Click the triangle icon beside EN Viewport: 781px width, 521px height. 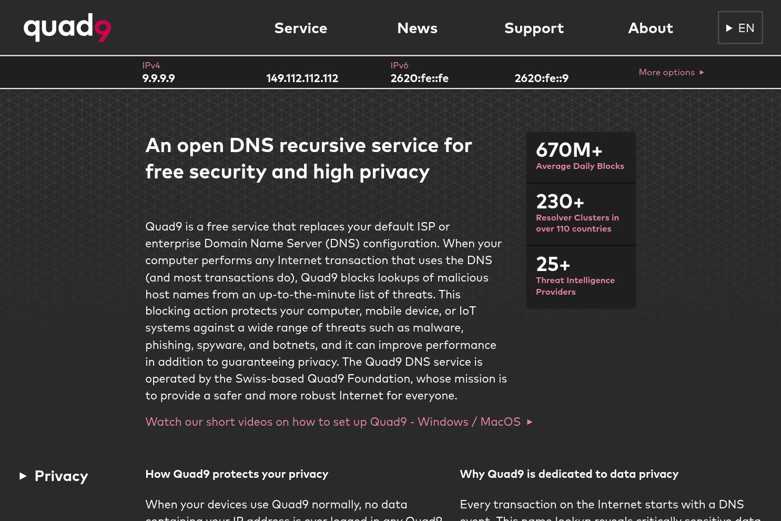[x=729, y=28]
